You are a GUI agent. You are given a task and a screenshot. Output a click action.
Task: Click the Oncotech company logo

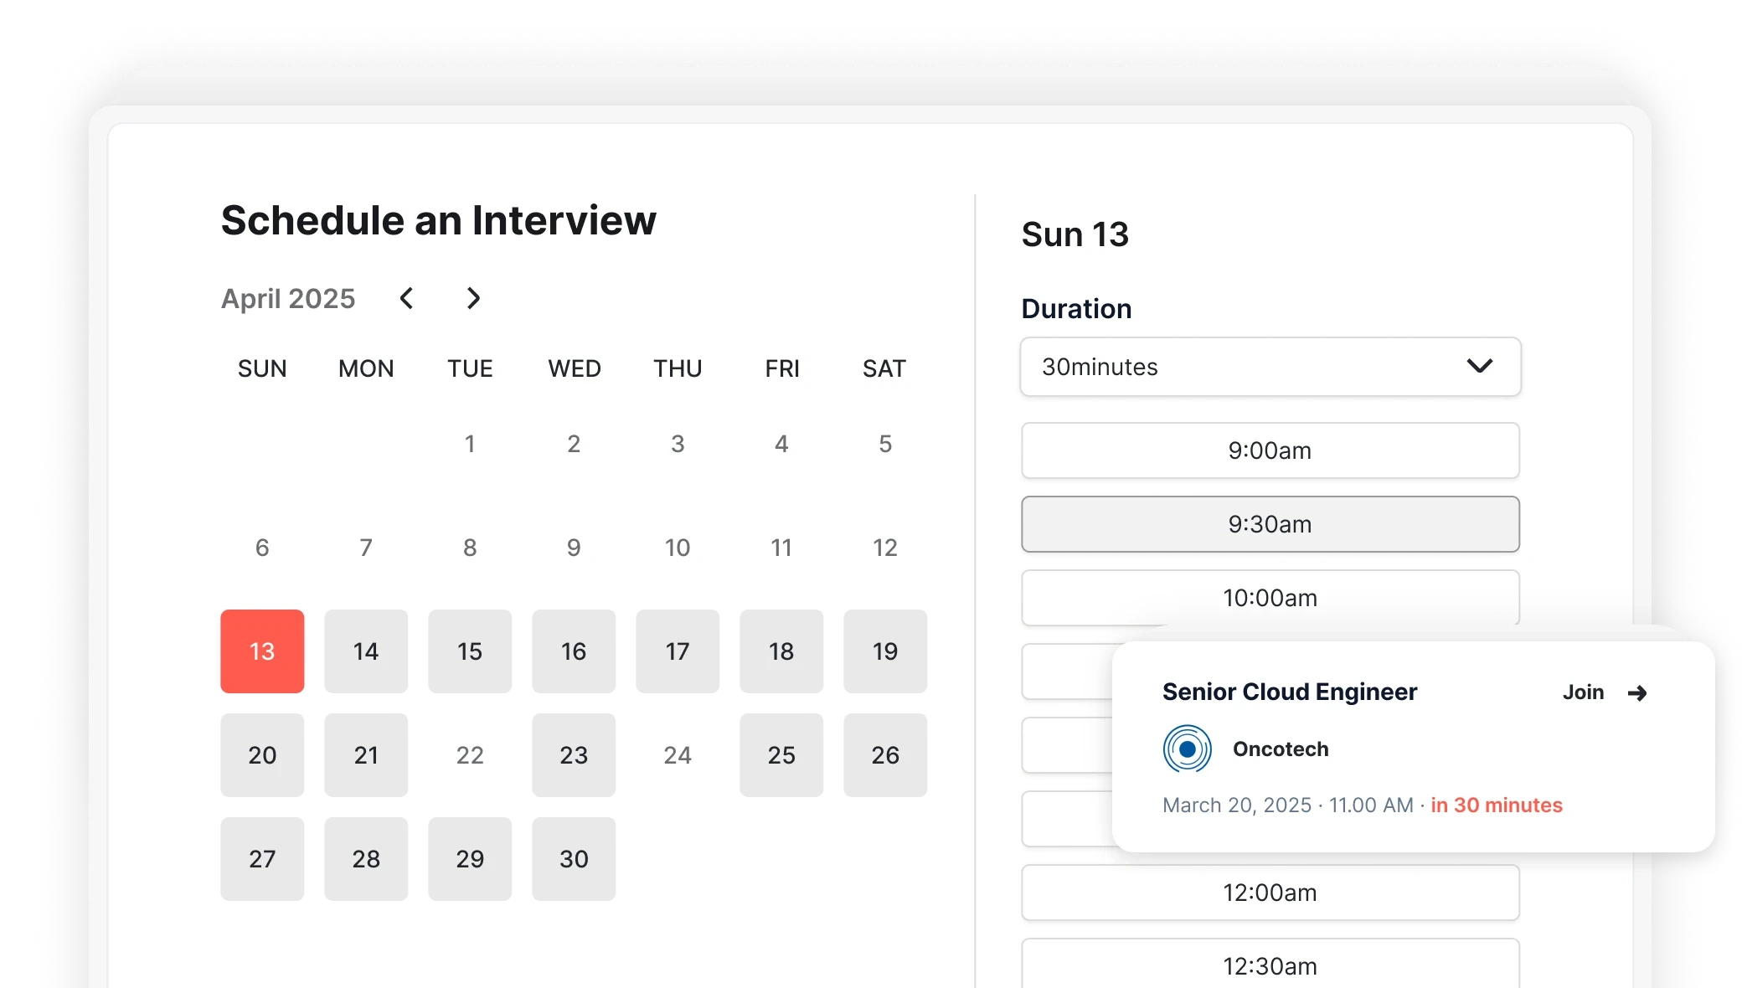(x=1187, y=749)
